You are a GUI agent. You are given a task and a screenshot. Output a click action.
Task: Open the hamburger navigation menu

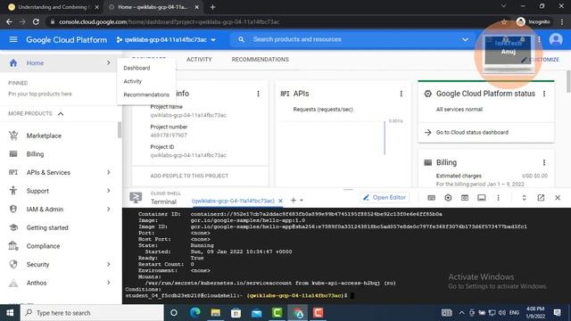point(13,39)
